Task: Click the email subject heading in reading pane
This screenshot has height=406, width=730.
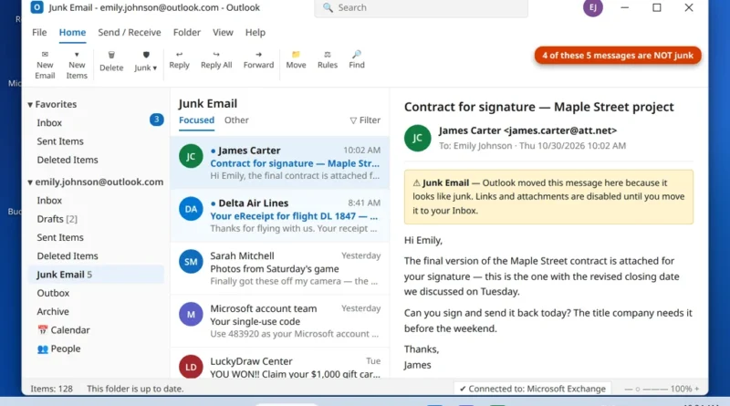Action: (x=538, y=107)
